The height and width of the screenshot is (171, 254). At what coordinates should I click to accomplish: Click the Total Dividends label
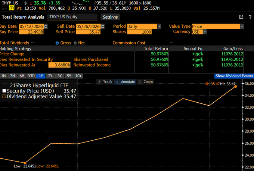click(15, 43)
